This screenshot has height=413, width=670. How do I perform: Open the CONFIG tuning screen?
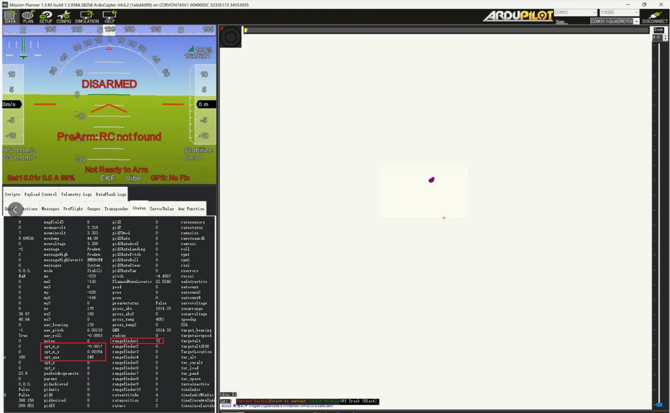[x=63, y=16]
